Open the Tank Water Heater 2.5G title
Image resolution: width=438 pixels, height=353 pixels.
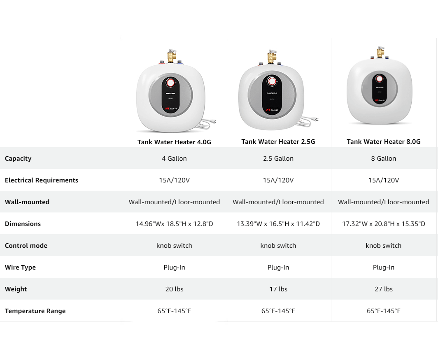click(x=278, y=142)
